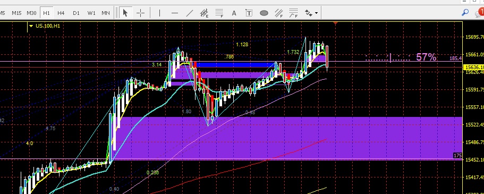Select the arrow cursor tool

pyautogui.click(x=125, y=13)
